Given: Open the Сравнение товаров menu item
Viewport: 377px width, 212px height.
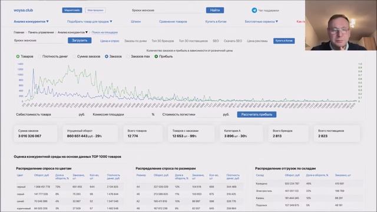Looking at the screenshot, I should point(173,22).
